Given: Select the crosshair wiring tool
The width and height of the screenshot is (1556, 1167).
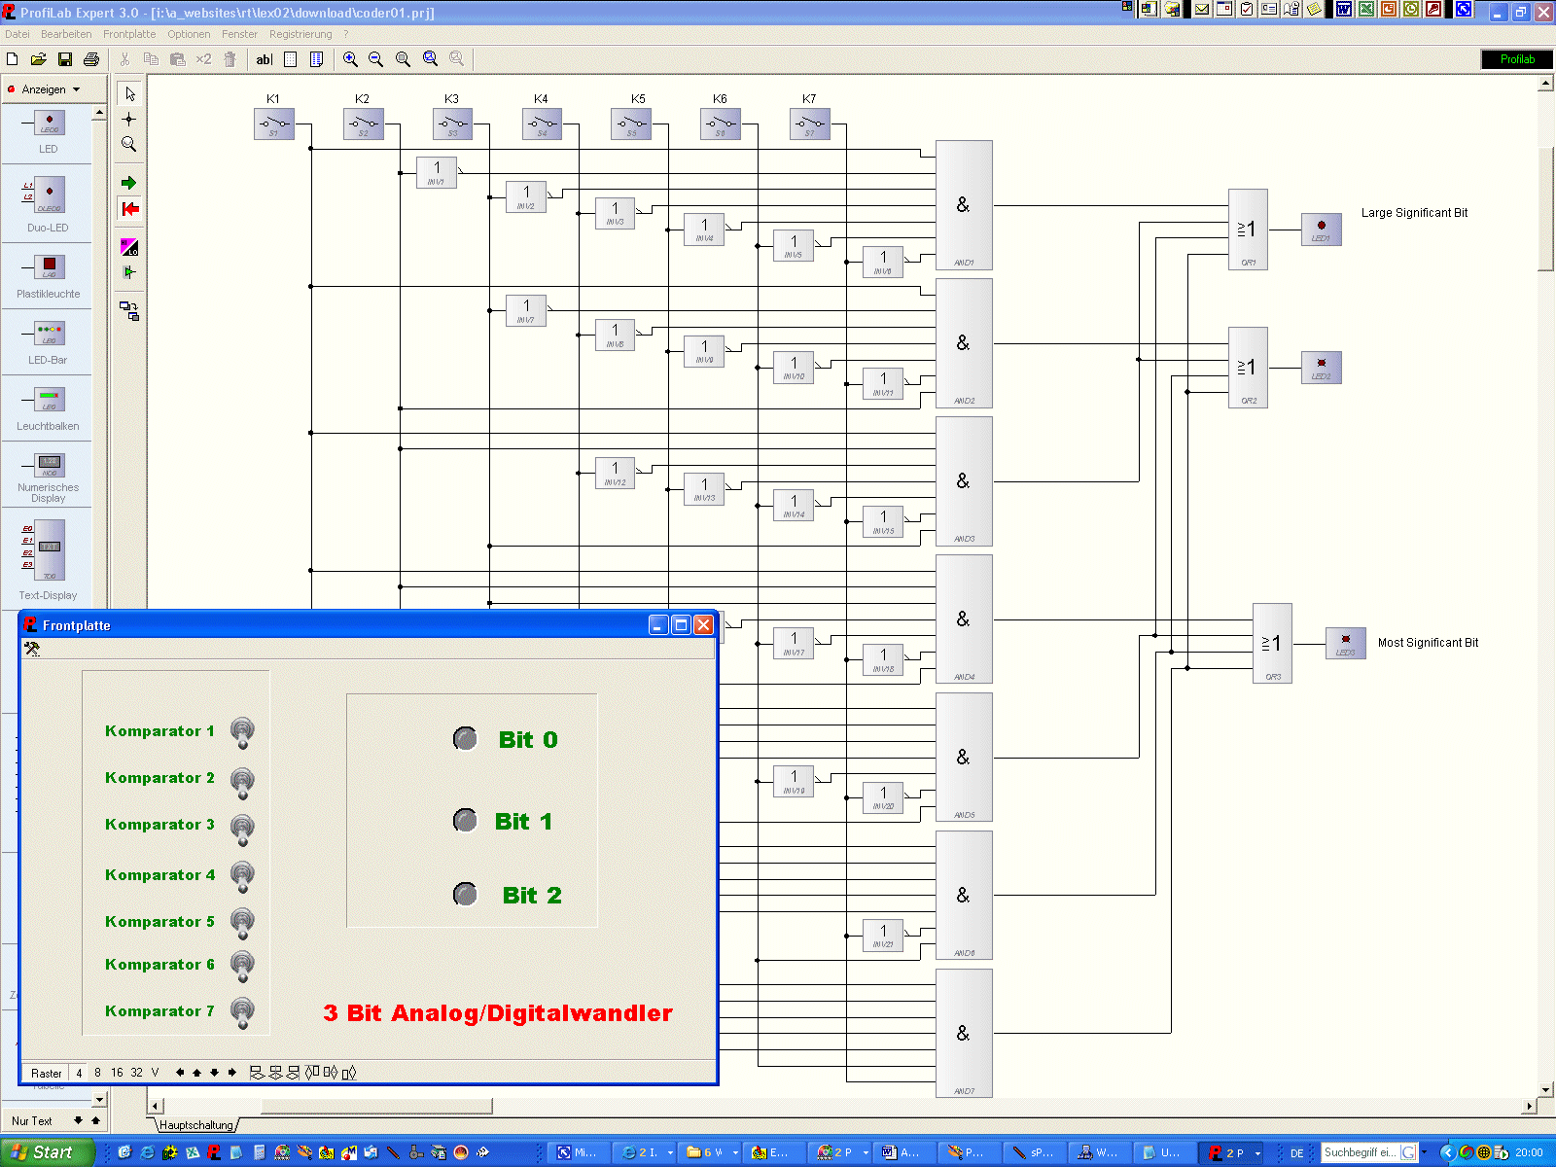Looking at the screenshot, I should point(129,119).
